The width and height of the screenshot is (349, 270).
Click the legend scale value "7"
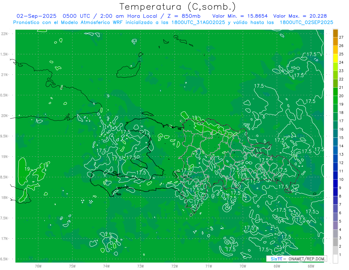340,204
